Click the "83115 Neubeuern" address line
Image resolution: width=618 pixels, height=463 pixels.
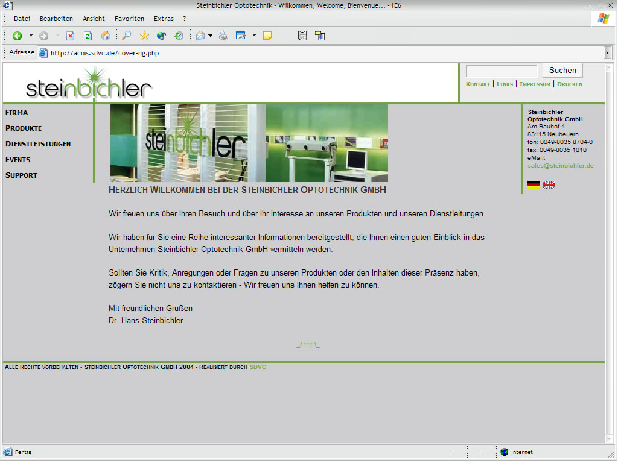click(x=553, y=134)
